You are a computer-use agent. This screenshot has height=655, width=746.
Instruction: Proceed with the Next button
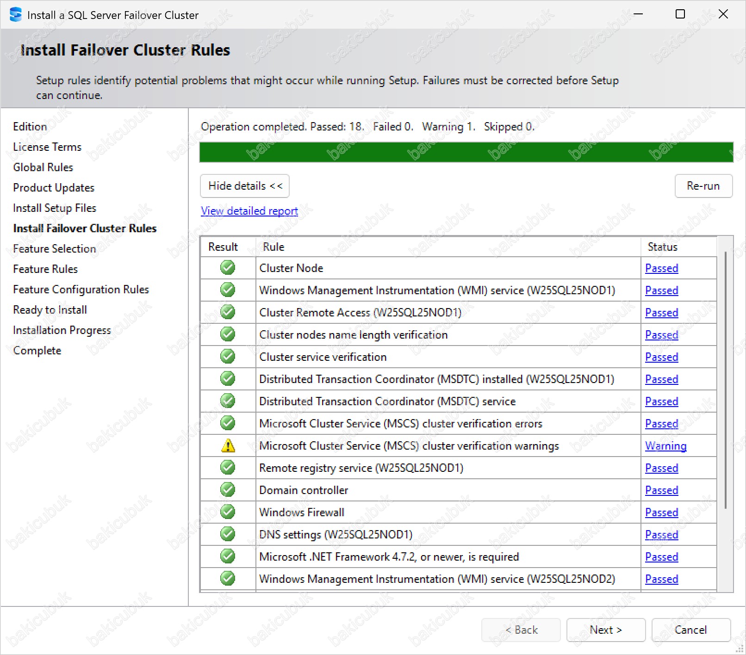coord(605,630)
